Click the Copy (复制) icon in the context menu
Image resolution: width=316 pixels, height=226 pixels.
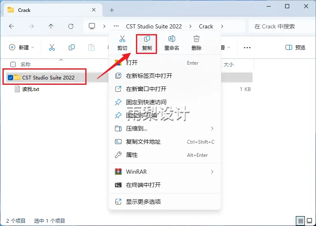pyautogui.click(x=147, y=39)
